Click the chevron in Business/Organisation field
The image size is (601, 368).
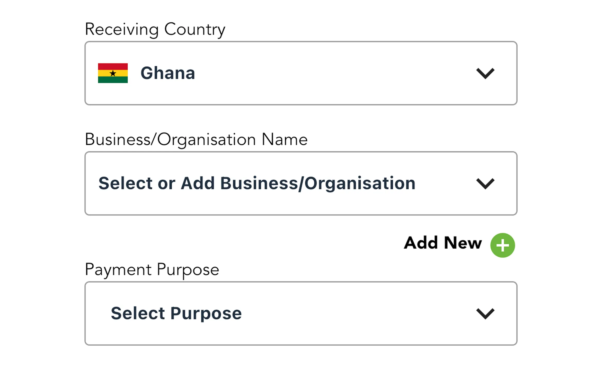[x=485, y=183]
